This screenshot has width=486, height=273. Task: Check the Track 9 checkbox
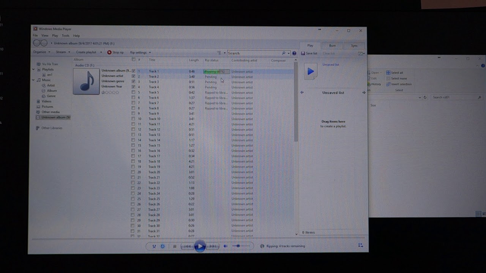pos(133,113)
